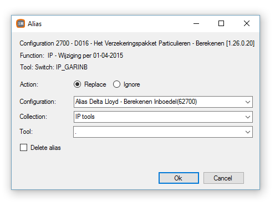Click the 'Alias' window title text
The image size is (275, 206).
35,24
